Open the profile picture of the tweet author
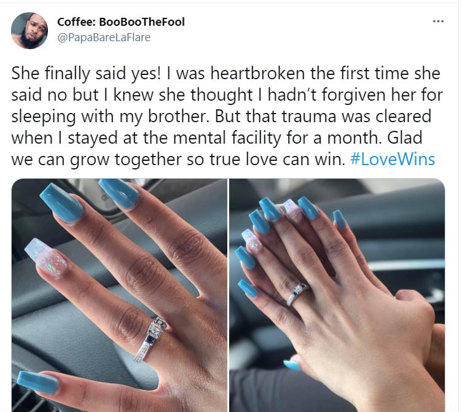 coord(29,31)
